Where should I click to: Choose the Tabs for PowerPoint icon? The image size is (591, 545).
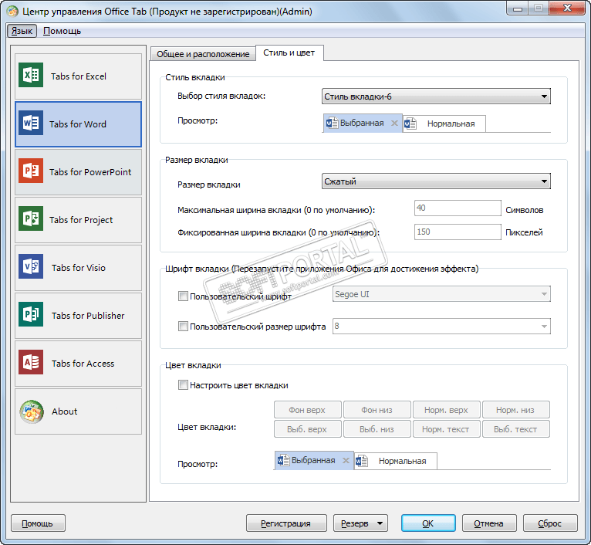click(x=31, y=171)
